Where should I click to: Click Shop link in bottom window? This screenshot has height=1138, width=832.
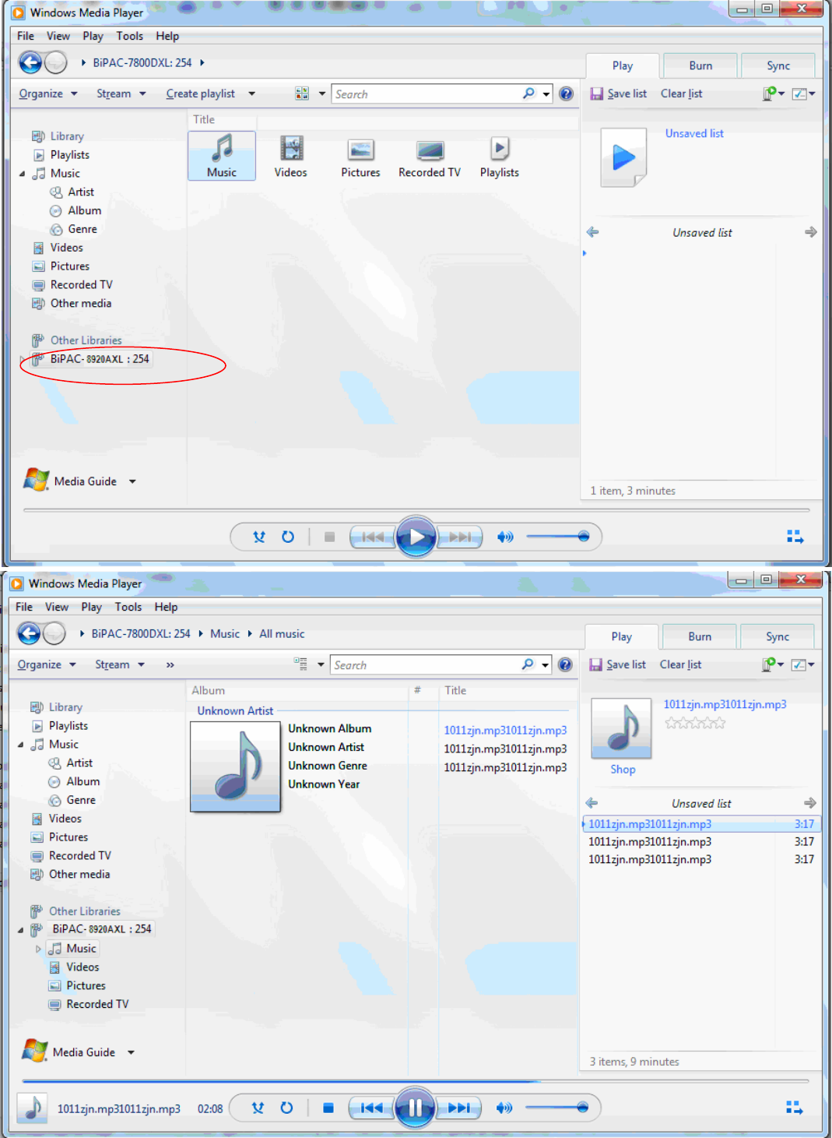coord(623,769)
